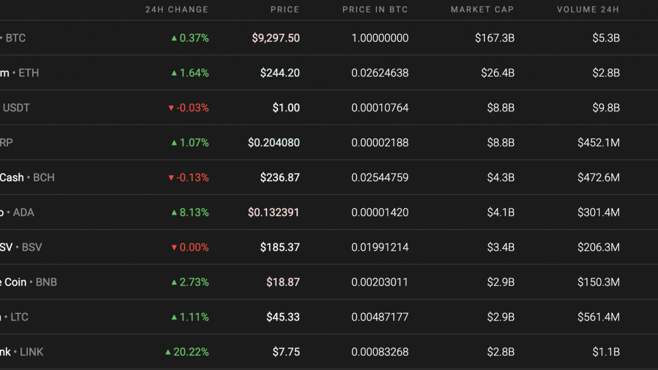Select the $472.6M volume value

[x=599, y=178]
